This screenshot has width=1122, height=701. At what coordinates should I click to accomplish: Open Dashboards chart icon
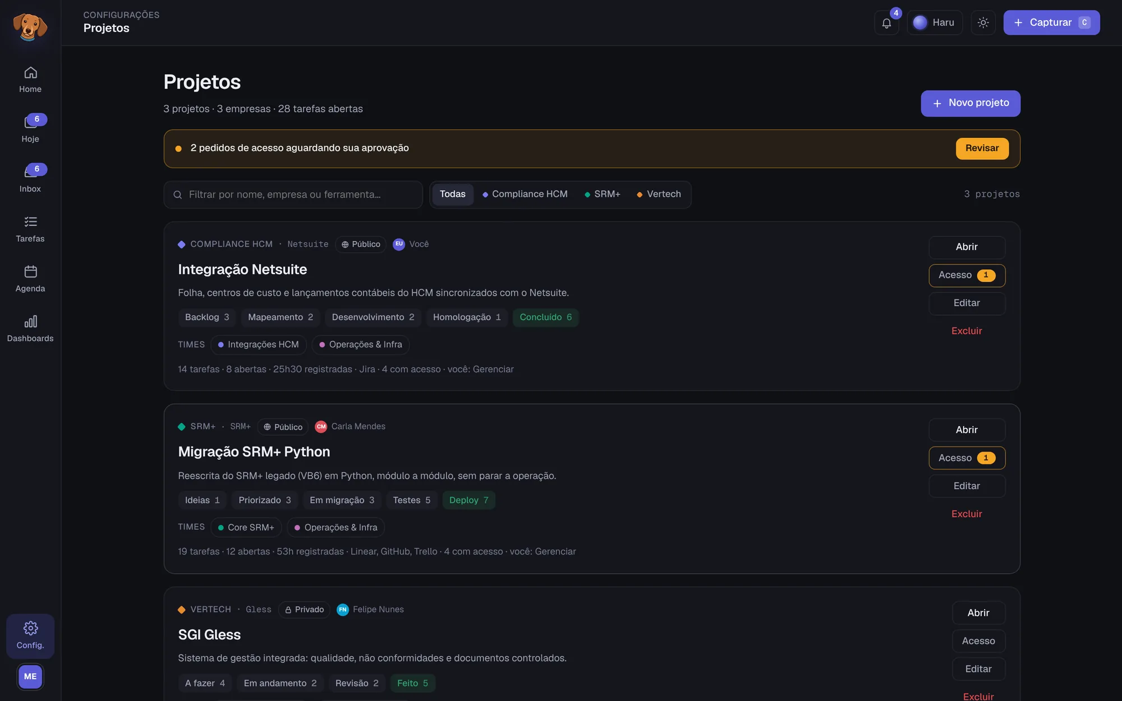click(30, 321)
